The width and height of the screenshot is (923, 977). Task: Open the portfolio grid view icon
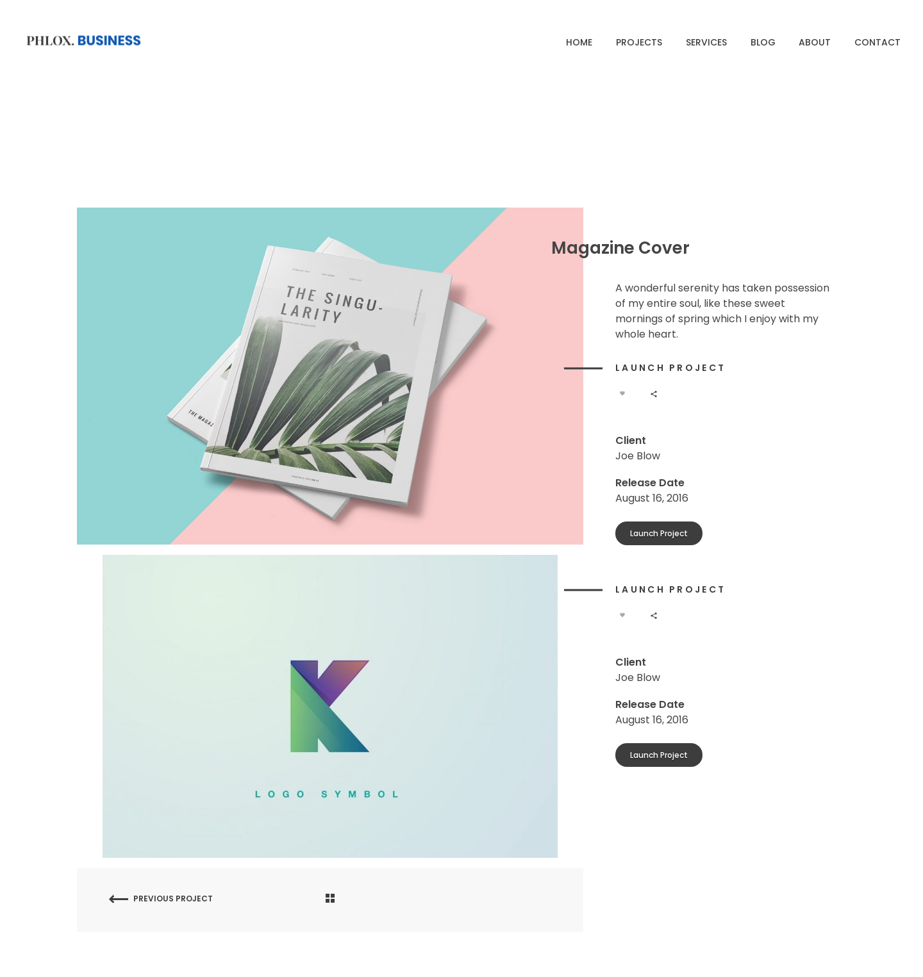click(330, 898)
